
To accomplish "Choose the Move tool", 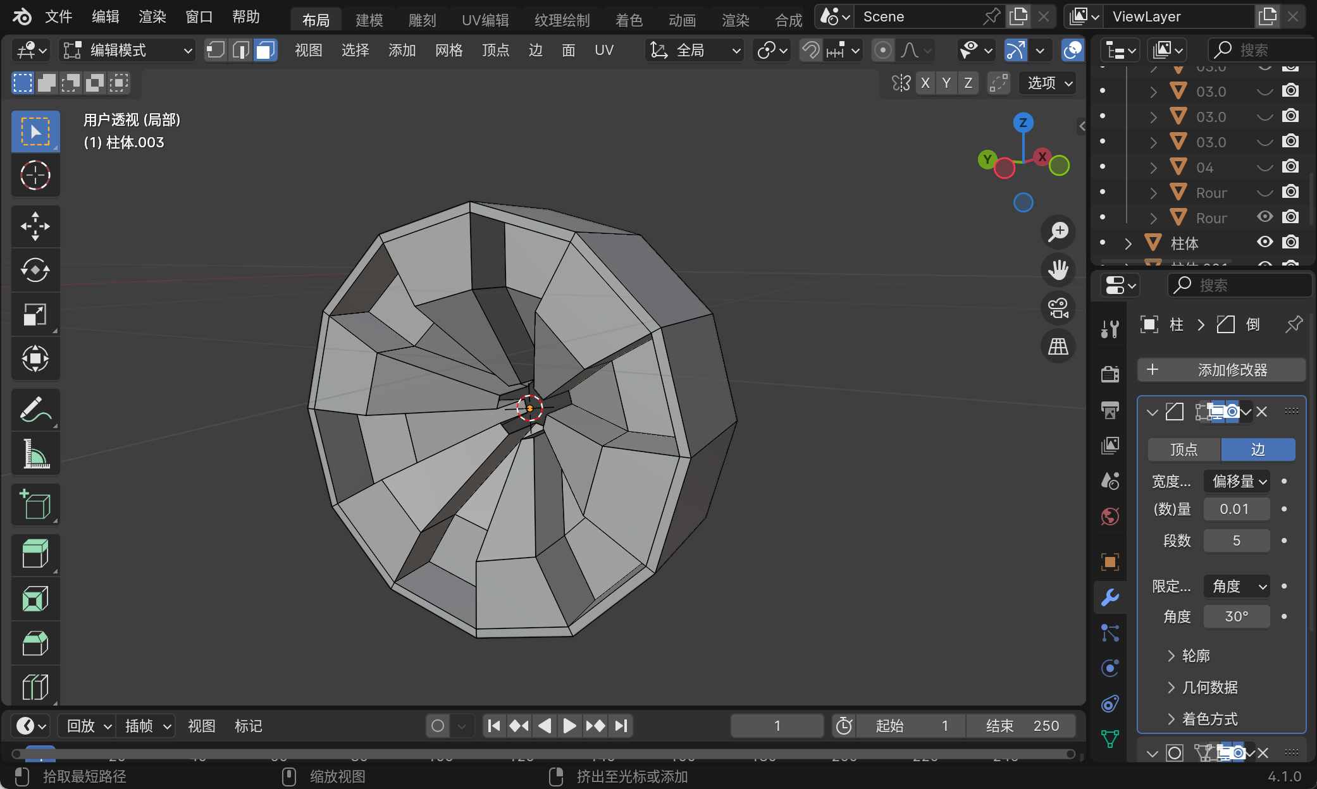I will click(x=35, y=226).
